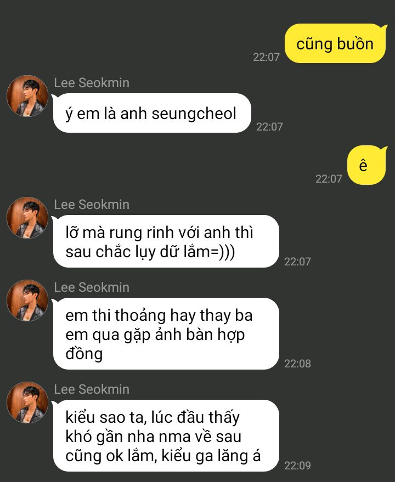Tap the 22:07 timestamp beside "ê"
Screen dimensions: 395x482
point(329,179)
